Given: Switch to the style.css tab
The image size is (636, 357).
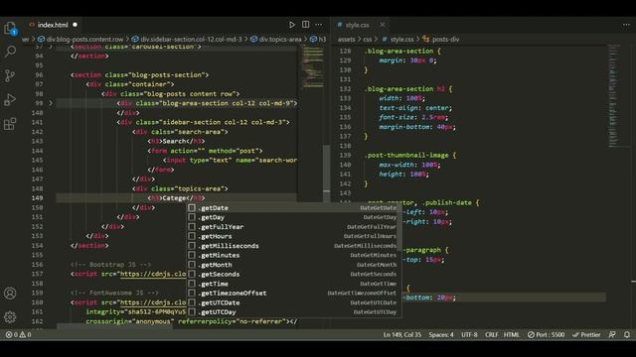Looking at the screenshot, I should tap(358, 25).
